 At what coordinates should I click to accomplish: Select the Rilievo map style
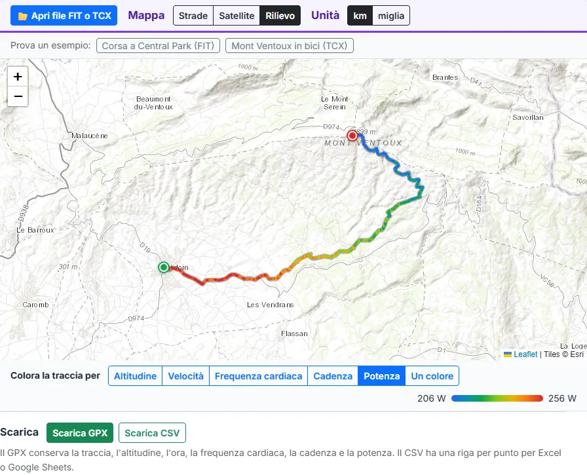[x=280, y=16]
